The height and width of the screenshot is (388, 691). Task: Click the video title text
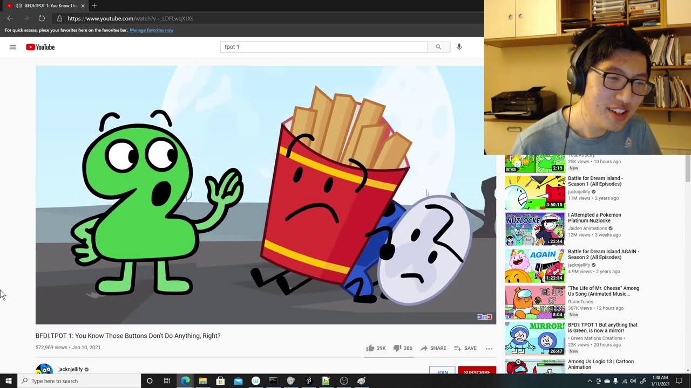coord(128,336)
